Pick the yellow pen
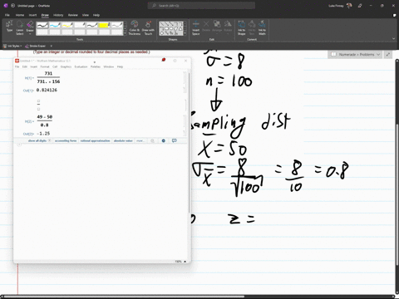This screenshot has width=399, height=299. click(67, 25)
